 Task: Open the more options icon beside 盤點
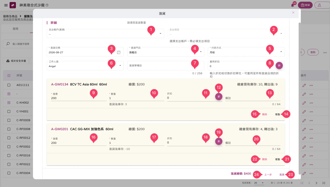click(x=325, y=52)
